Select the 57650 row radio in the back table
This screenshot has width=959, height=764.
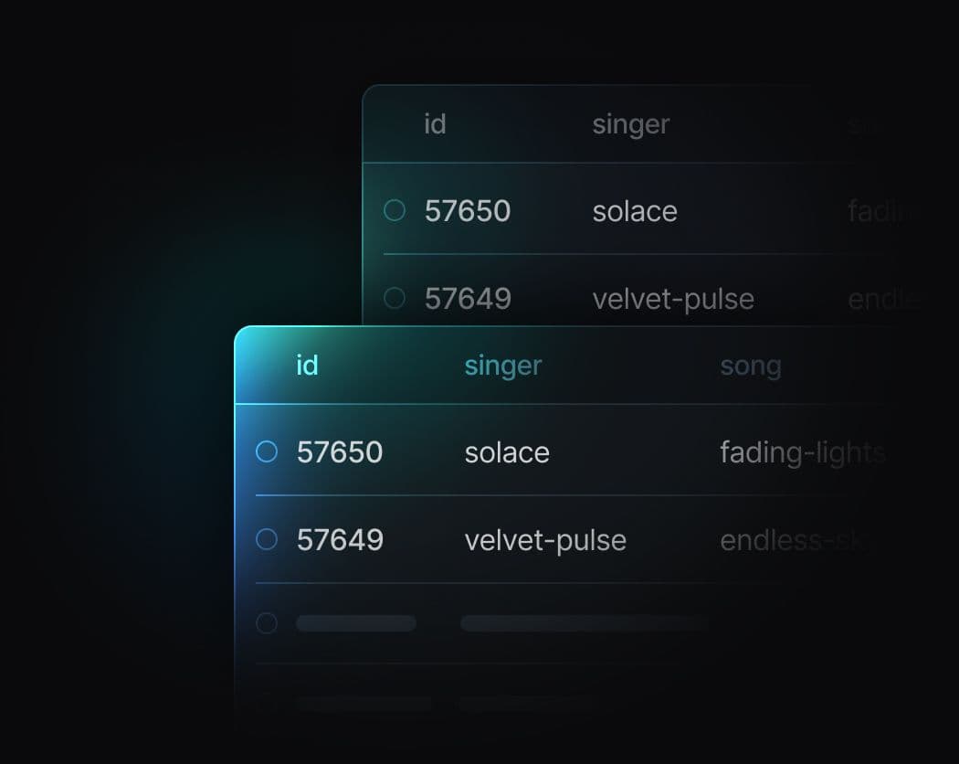coord(395,210)
